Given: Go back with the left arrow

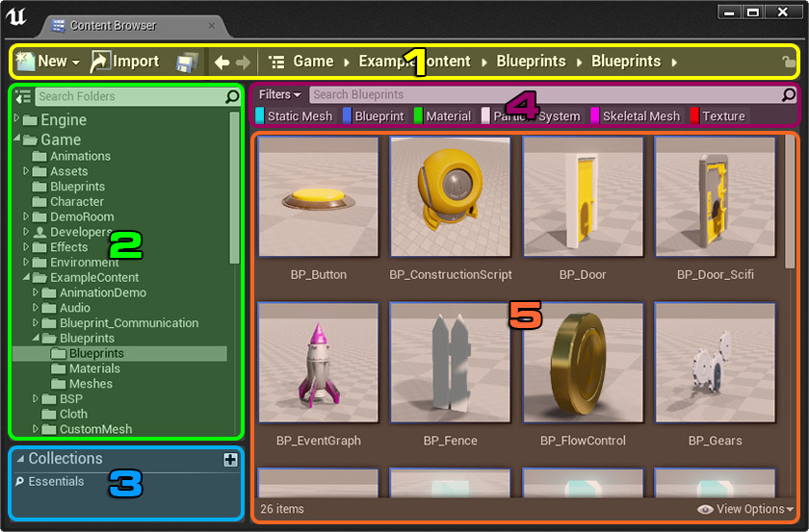Looking at the screenshot, I should click(222, 63).
